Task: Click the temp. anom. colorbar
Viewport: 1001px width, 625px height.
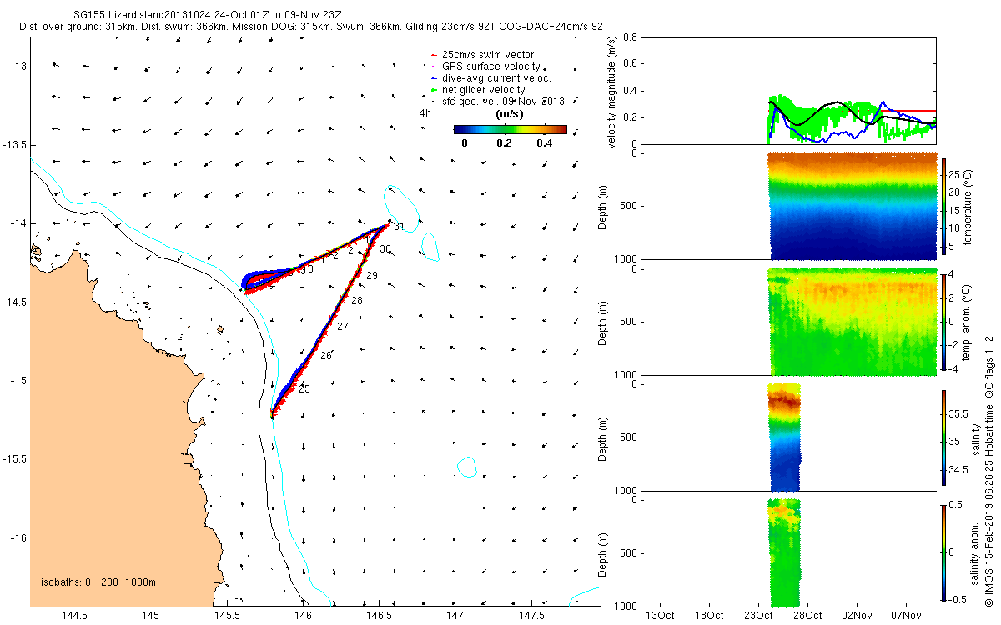Action: pos(943,321)
